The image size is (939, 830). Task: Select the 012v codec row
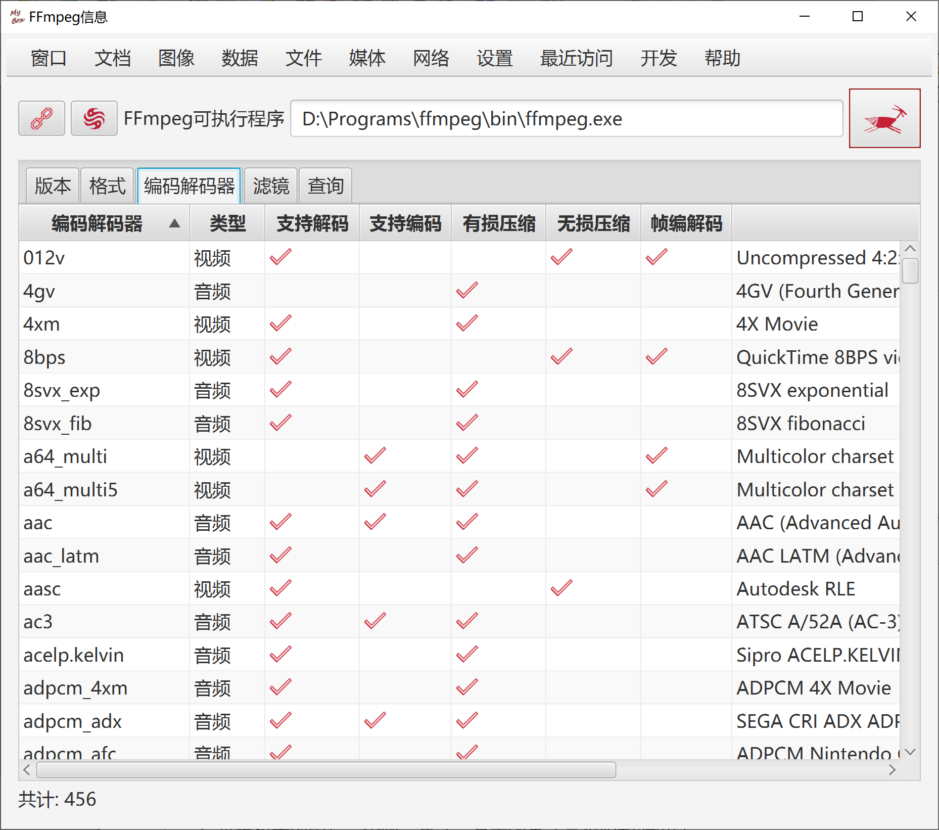coord(459,258)
